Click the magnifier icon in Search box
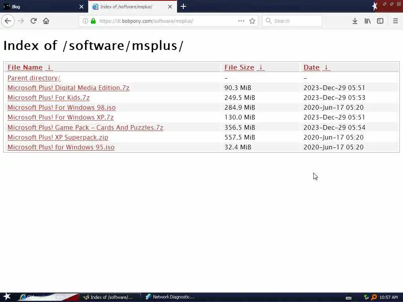403x302 pixels. tap(268, 21)
